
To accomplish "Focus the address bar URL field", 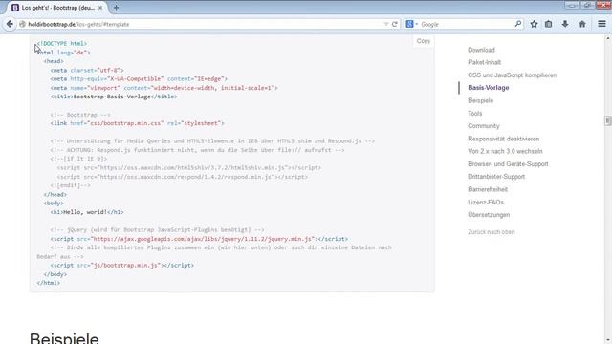I will pos(203,24).
